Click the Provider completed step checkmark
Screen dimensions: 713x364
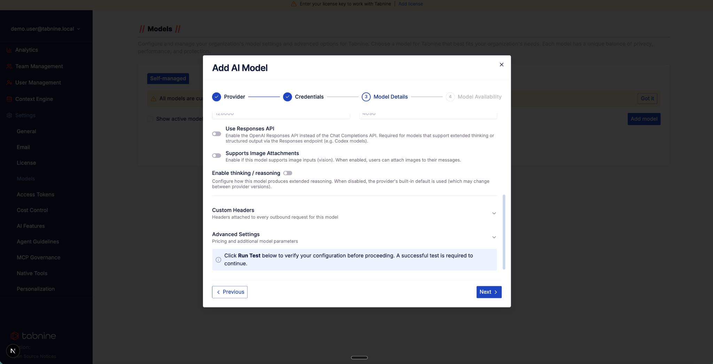217,97
